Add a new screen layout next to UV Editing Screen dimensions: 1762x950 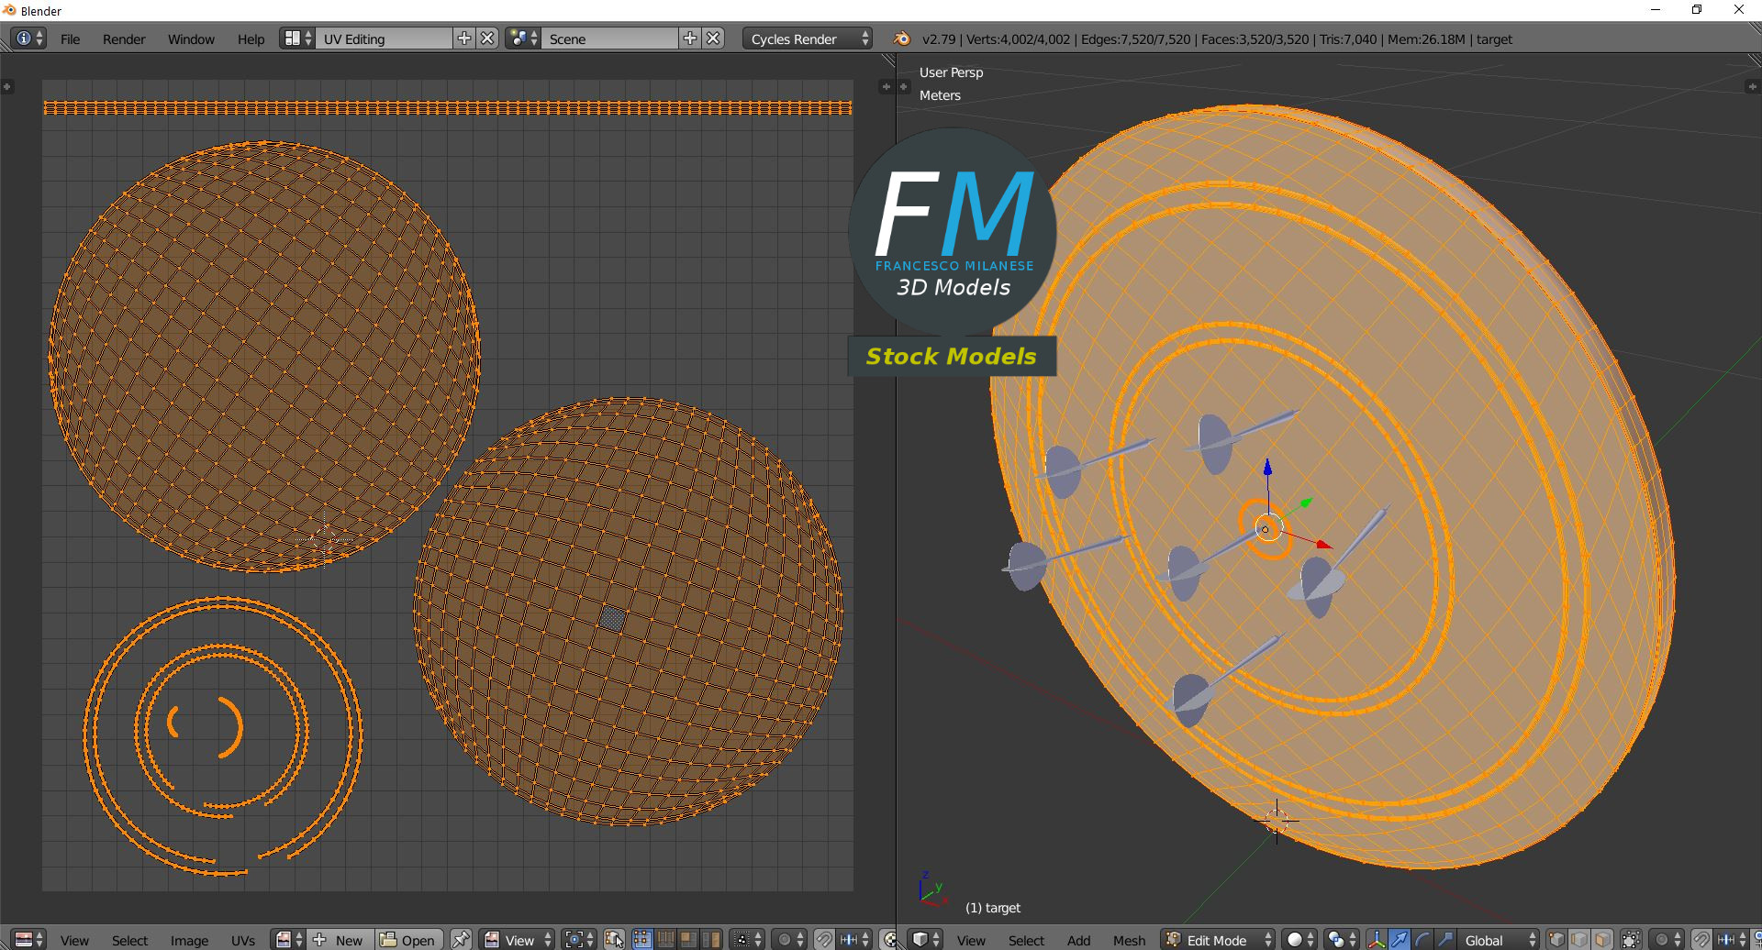click(464, 39)
